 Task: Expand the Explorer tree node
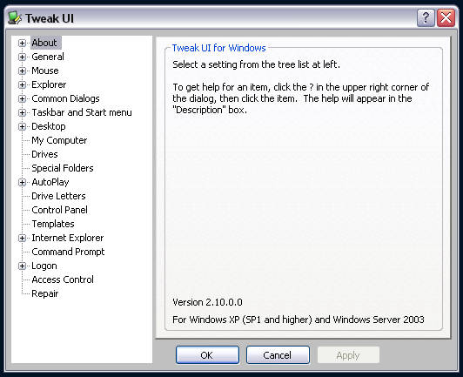(22, 84)
